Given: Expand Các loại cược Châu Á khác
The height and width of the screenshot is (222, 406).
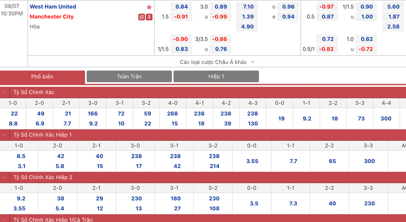Looking at the screenshot, I should coord(217,62).
